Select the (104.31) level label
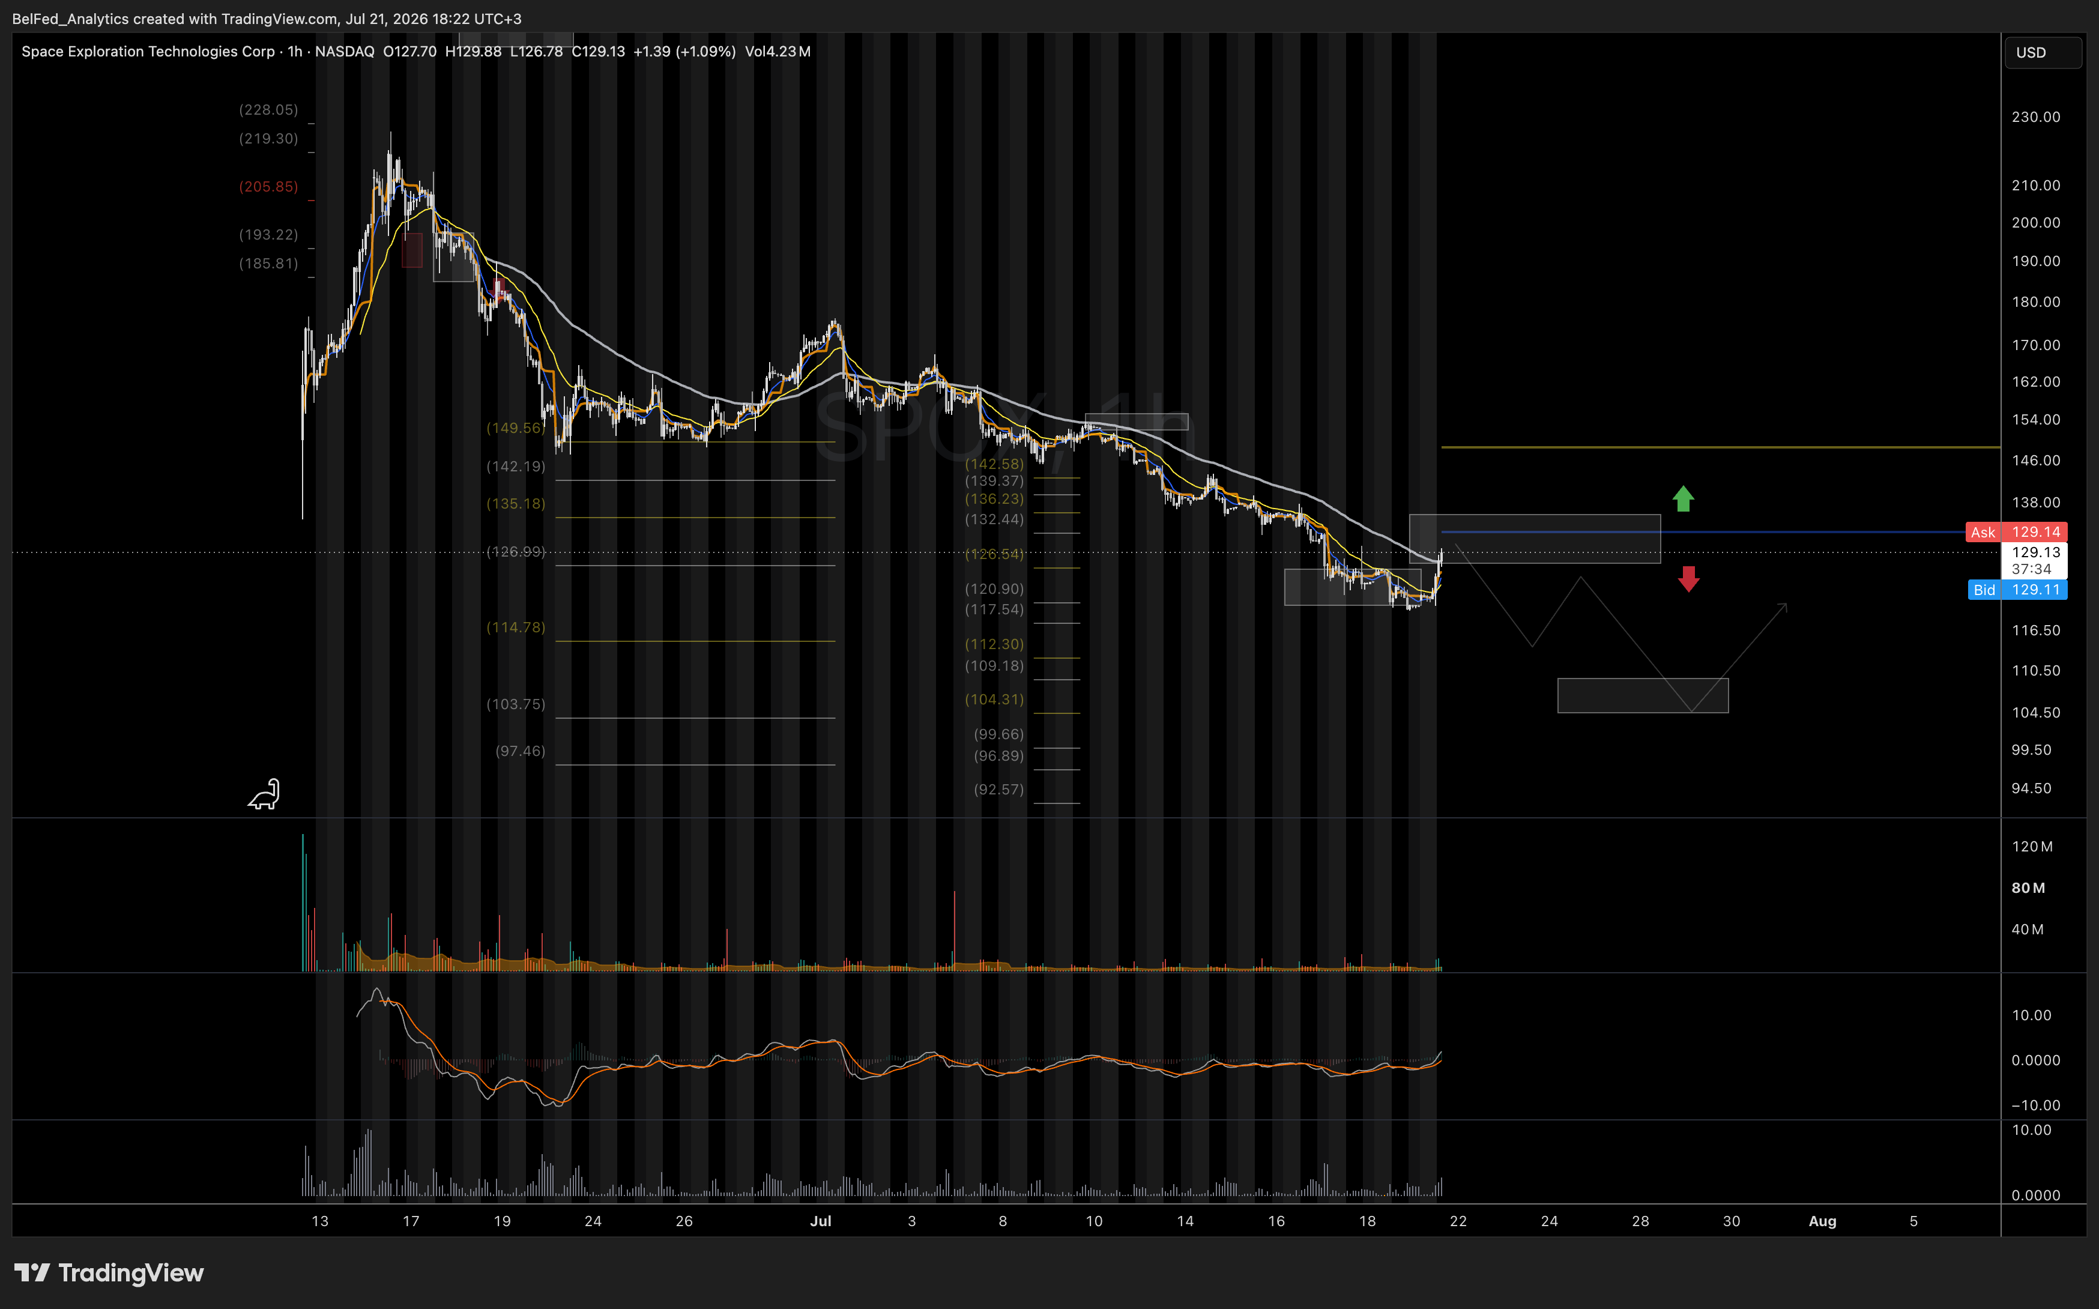 coord(994,700)
